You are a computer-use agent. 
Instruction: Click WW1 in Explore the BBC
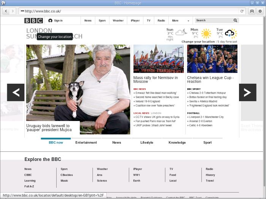[136, 175]
